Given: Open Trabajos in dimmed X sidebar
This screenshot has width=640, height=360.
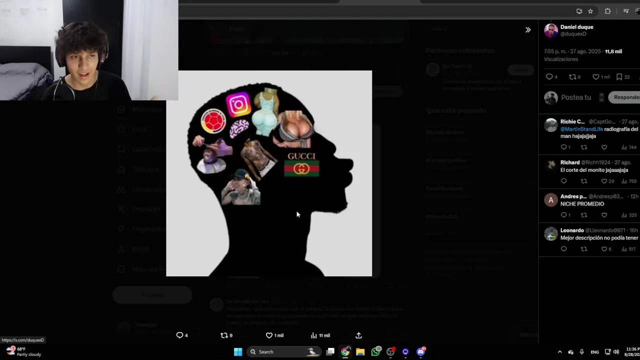Looking at the screenshot, I should tap(138, 169).
